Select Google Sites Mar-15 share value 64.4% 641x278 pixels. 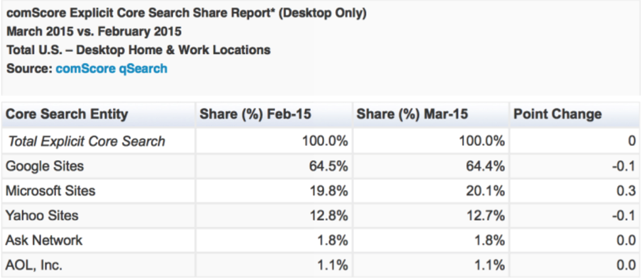tap(485, 166)
